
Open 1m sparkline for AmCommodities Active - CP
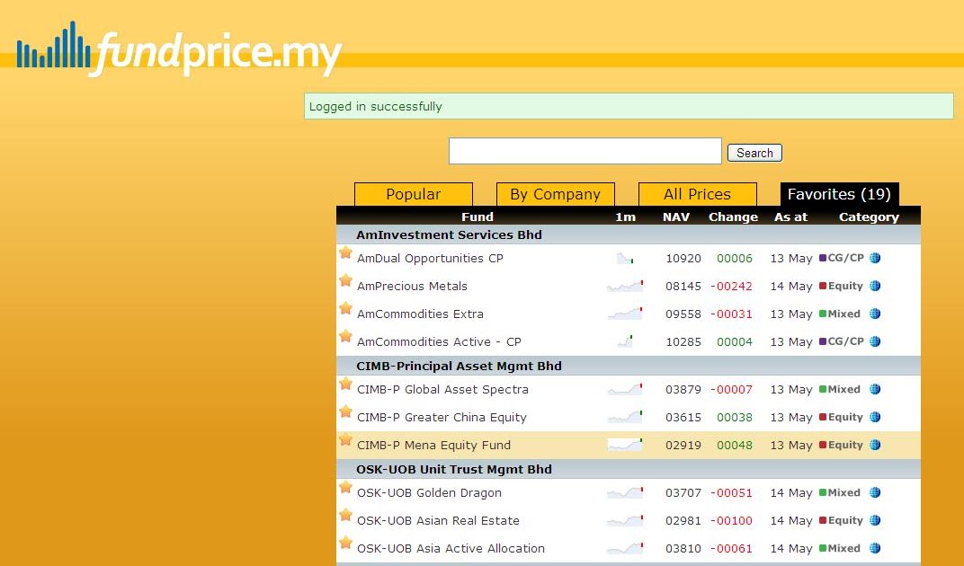pos(625,341)
